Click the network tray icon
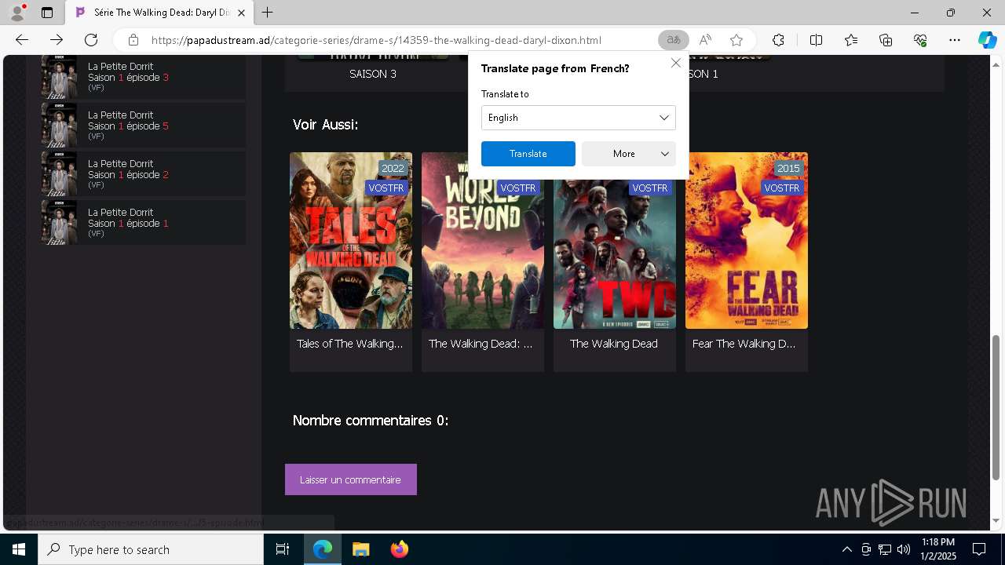The image size is (1005, 565). tap(885, 549)
